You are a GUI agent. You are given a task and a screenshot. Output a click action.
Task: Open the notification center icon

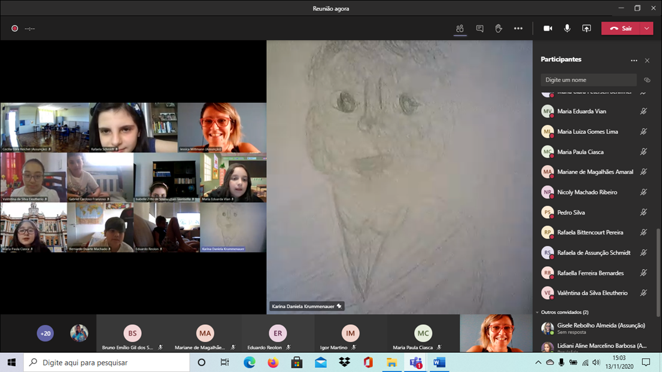click(646, 362)
